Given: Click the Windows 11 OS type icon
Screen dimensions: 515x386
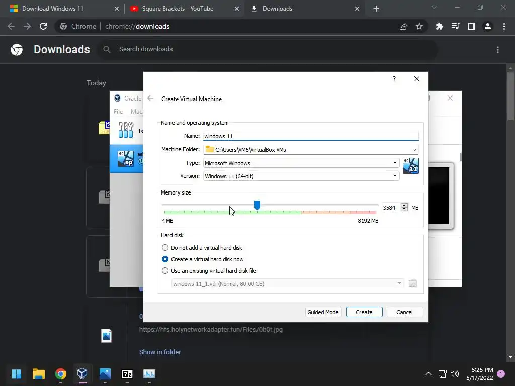Looking at the screenshot, I should coord(410,166).
